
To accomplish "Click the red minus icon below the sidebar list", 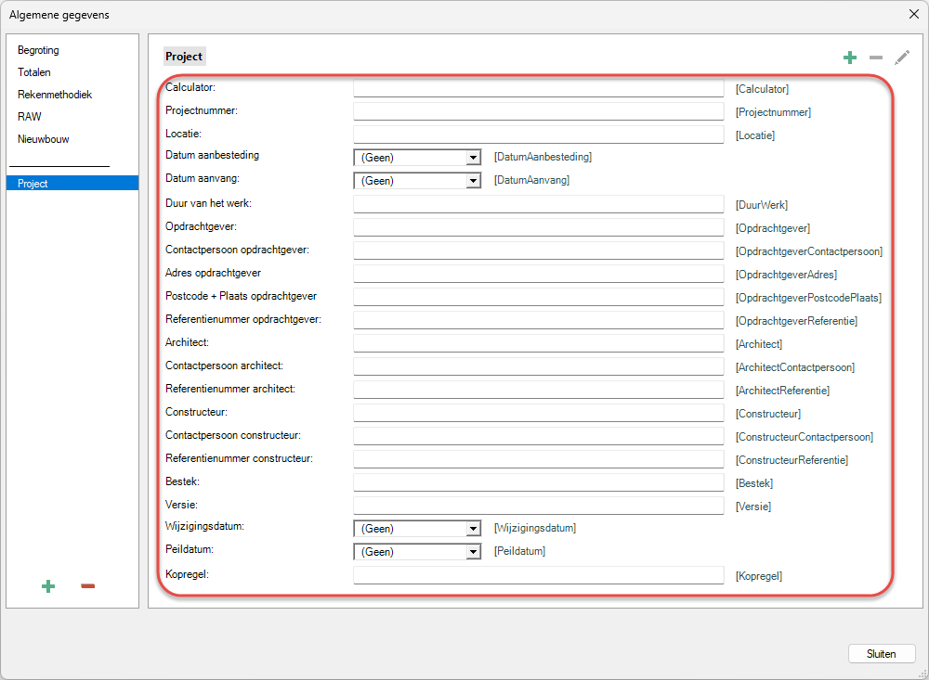I will pos(88,585).
